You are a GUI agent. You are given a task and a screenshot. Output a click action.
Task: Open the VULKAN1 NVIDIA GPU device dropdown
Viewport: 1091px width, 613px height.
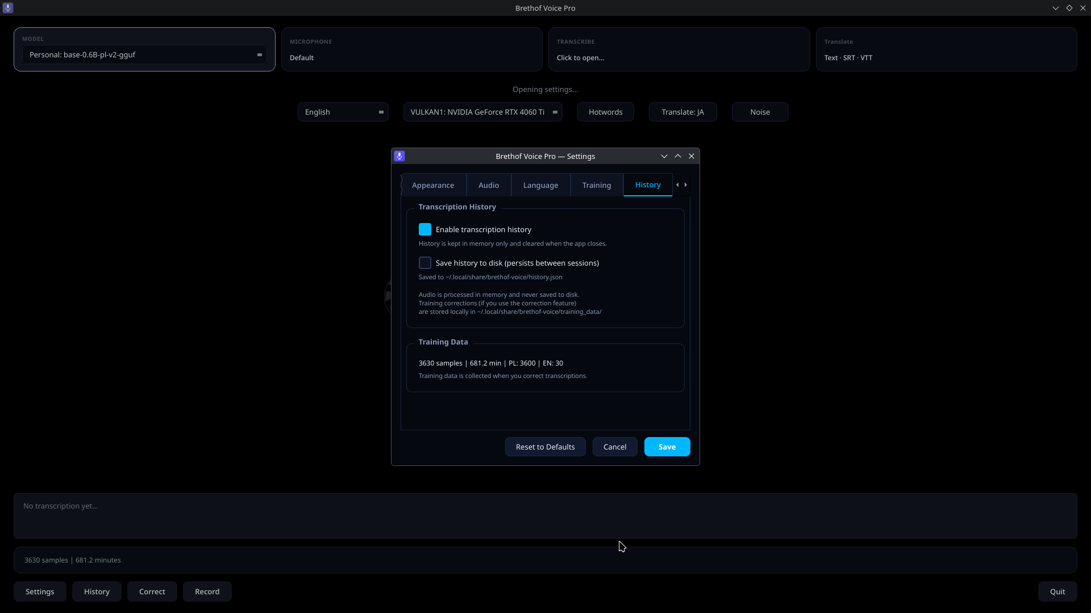click(x=483, y=112)
